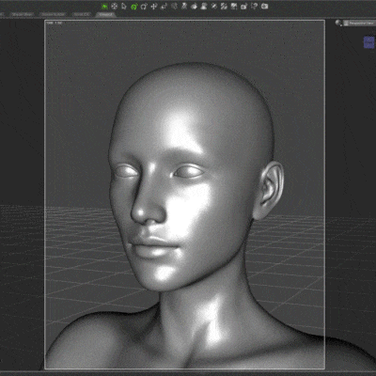The image size is (376, 376).
Task: Switch to the Shader Mixer tab
Action: [x=23, y=14]
